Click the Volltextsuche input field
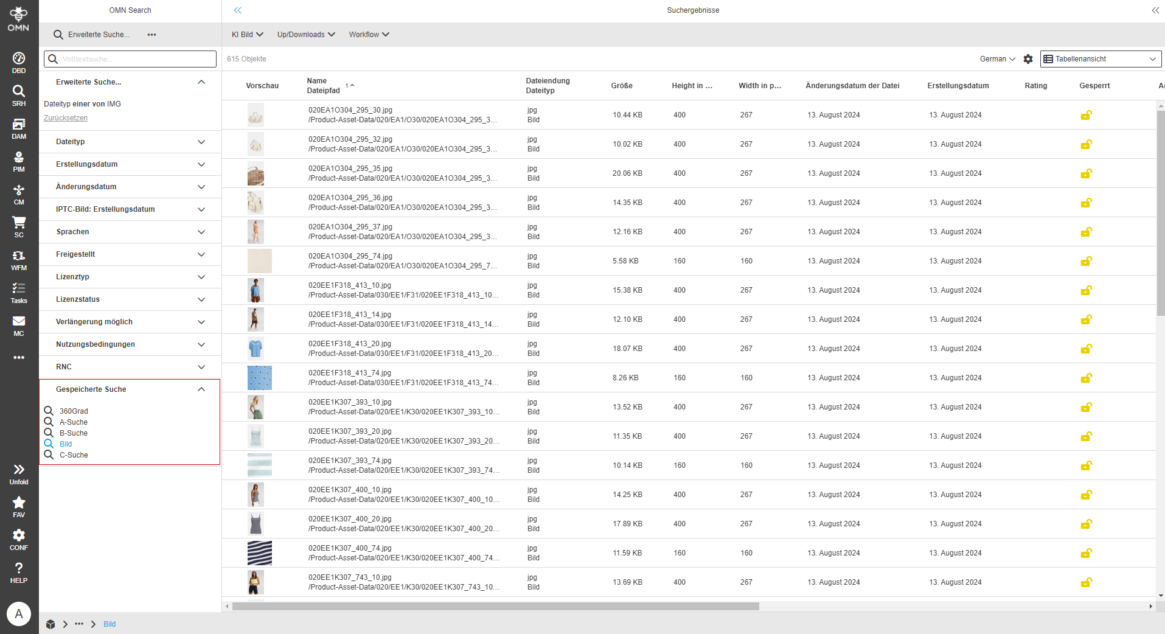This screenshot has width=1165, height=634. click(130, 59)
